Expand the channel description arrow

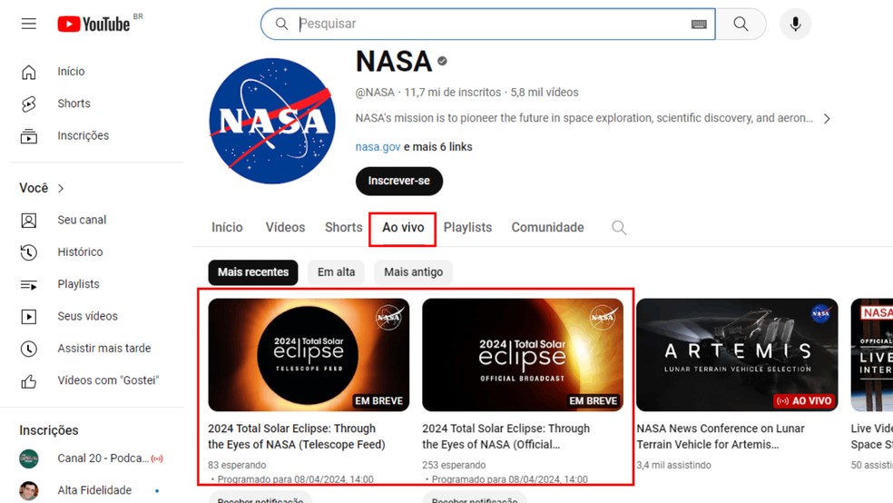pyautogui.click(x=827, y=119)
